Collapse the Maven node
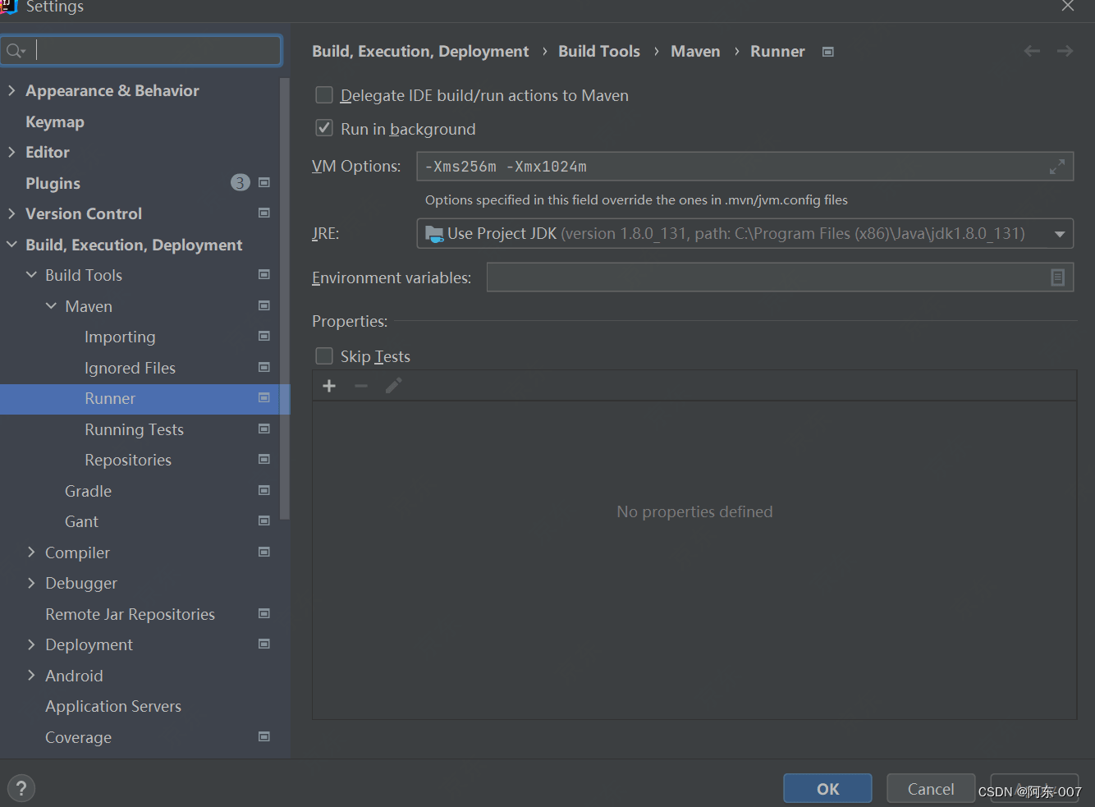1095x807 pixels. coord(51,306)
